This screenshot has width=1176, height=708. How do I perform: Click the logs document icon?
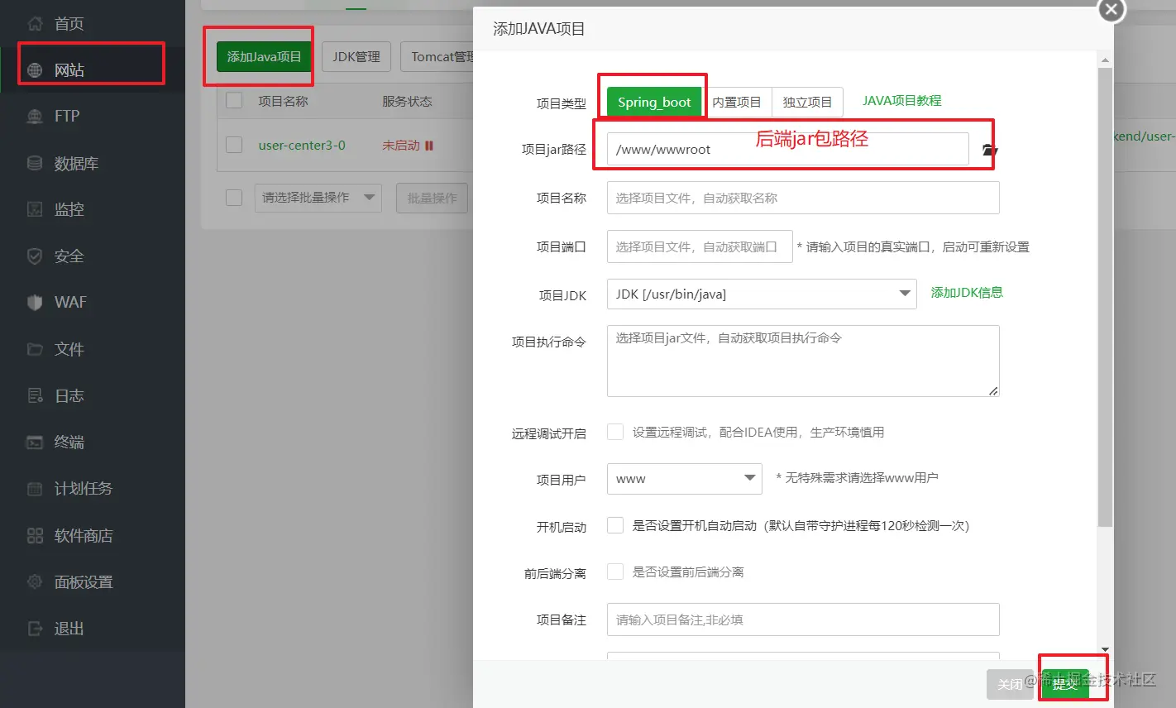35,395
